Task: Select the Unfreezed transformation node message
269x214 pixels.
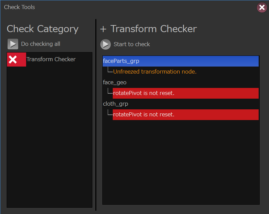Action: 155,72
